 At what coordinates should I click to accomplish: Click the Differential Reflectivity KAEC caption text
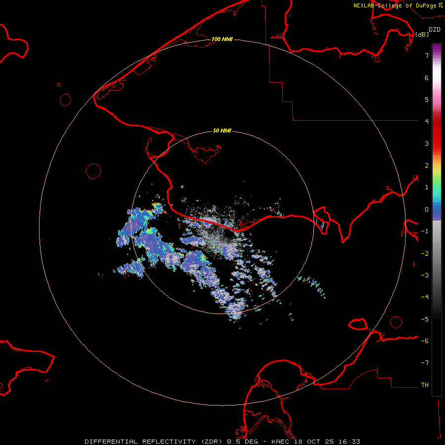click(x=222, y=442)
